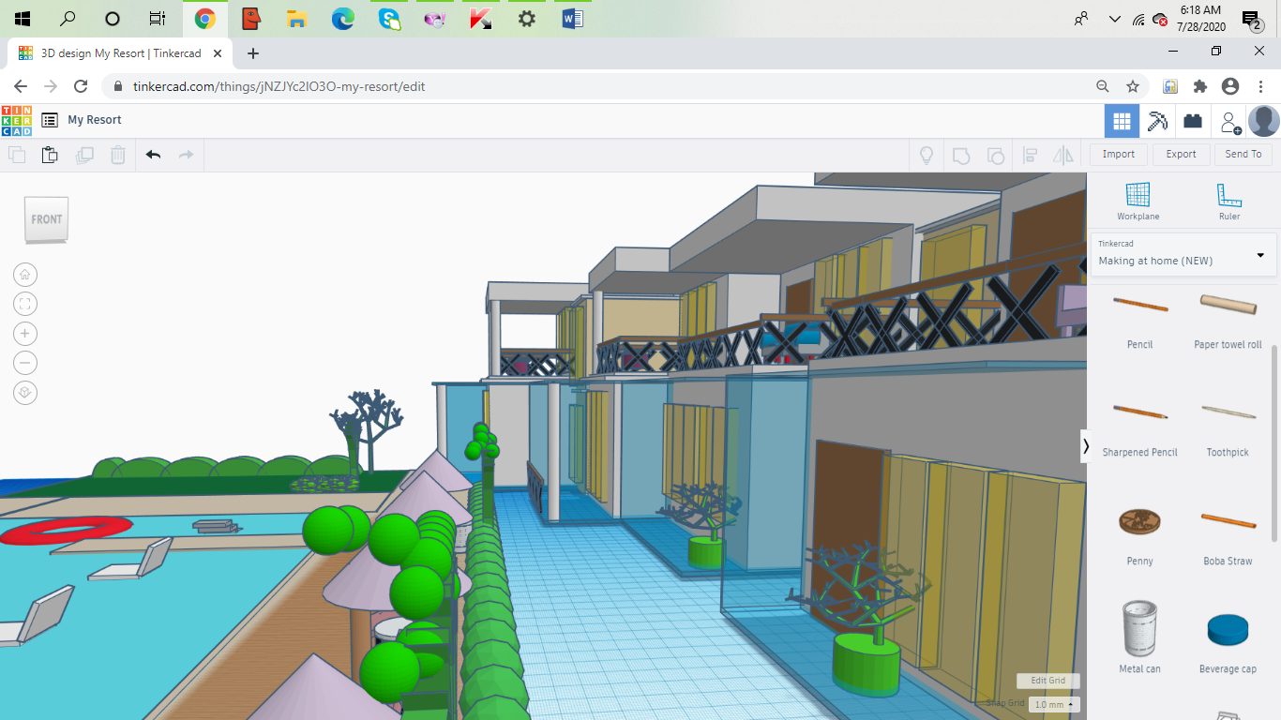Open the Bricks mode
Screen dimensions: 1281x720
click(x=1193, y=121)
